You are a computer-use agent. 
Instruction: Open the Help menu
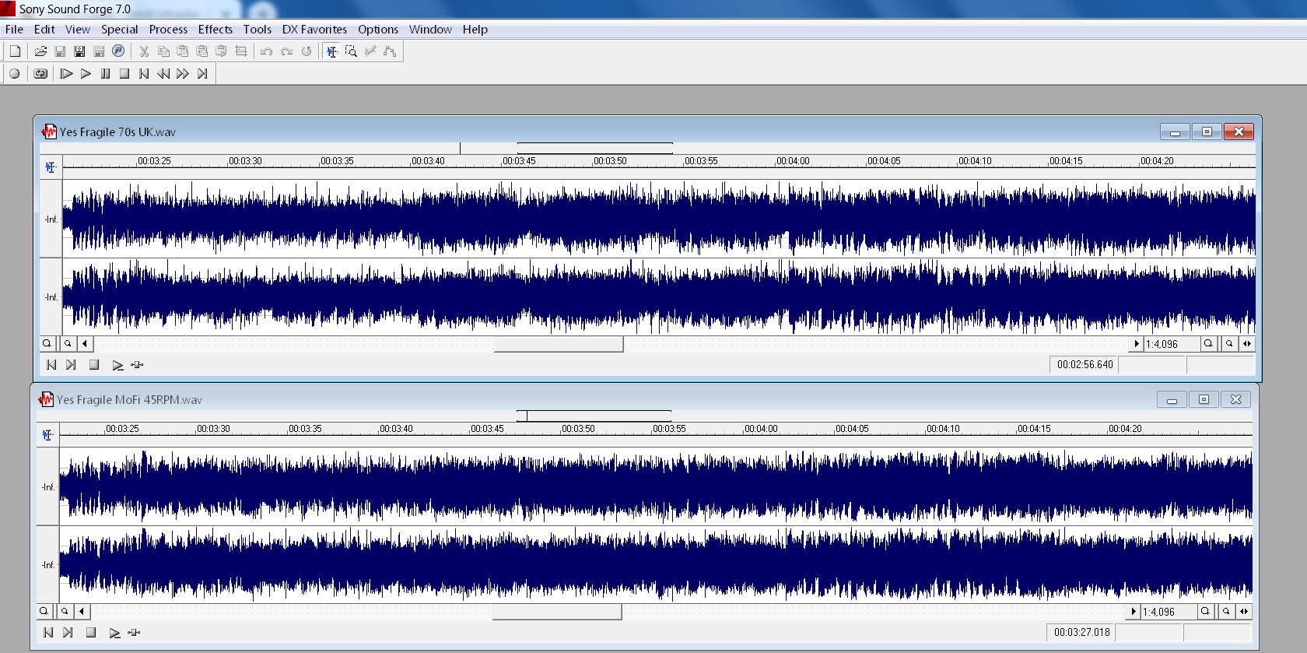pos(475,30)
